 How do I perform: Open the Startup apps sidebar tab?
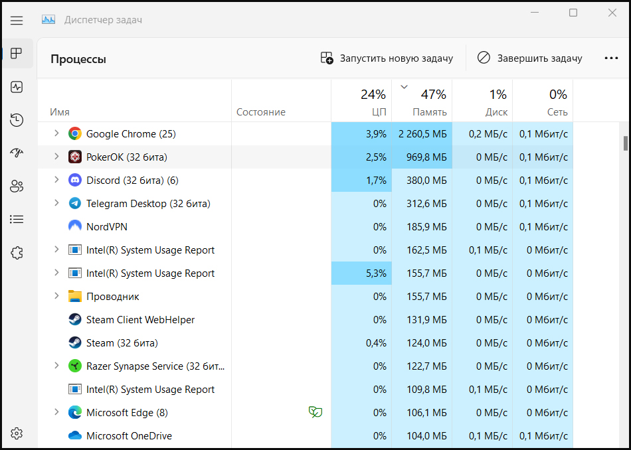click(17, 153)
